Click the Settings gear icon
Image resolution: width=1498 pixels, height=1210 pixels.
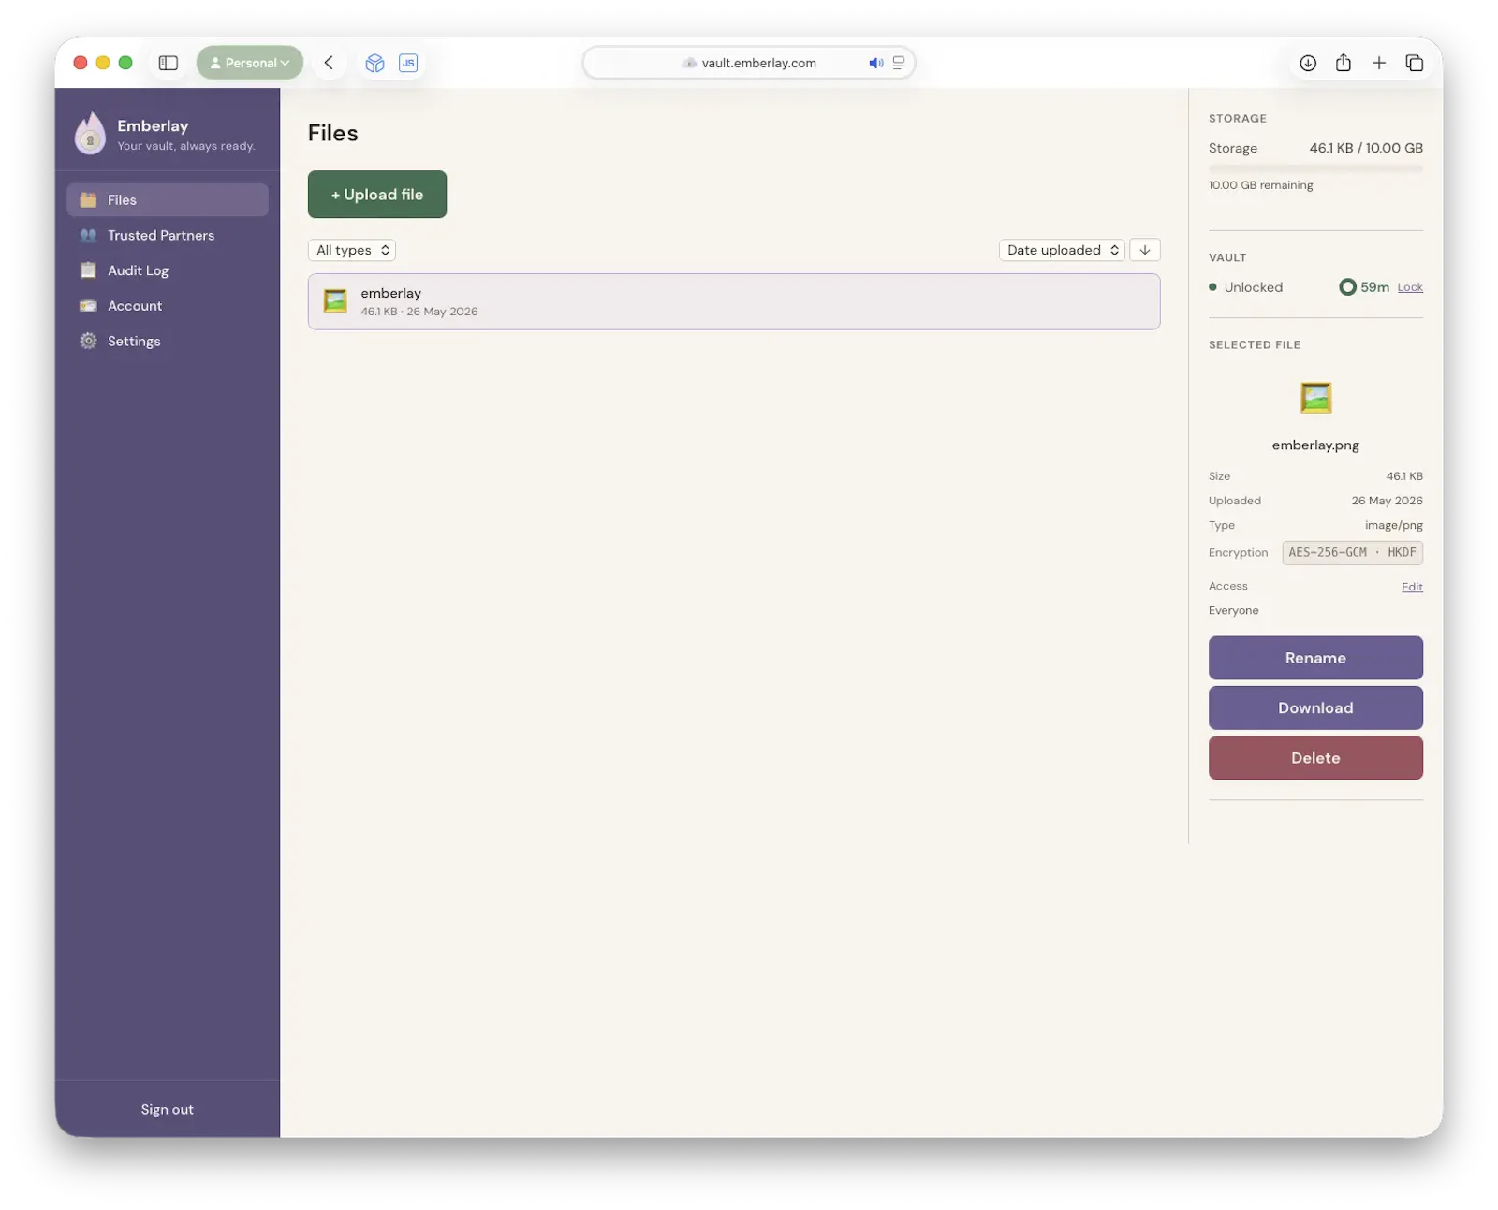(88, 341)
